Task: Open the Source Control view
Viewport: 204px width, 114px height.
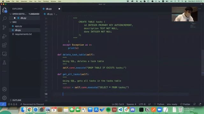Action: point(4,28)
